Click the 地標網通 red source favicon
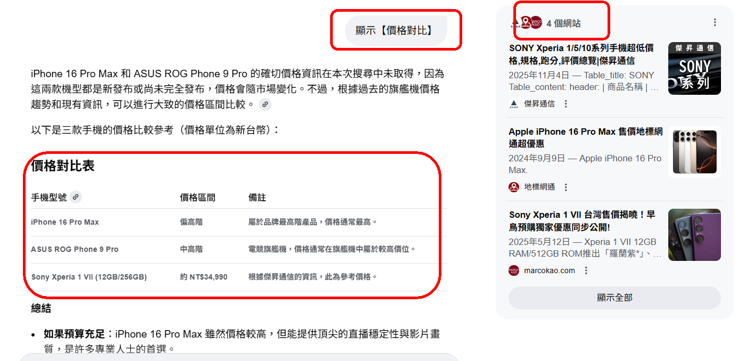This screenshot has height=361, width=754. point(514,187)
